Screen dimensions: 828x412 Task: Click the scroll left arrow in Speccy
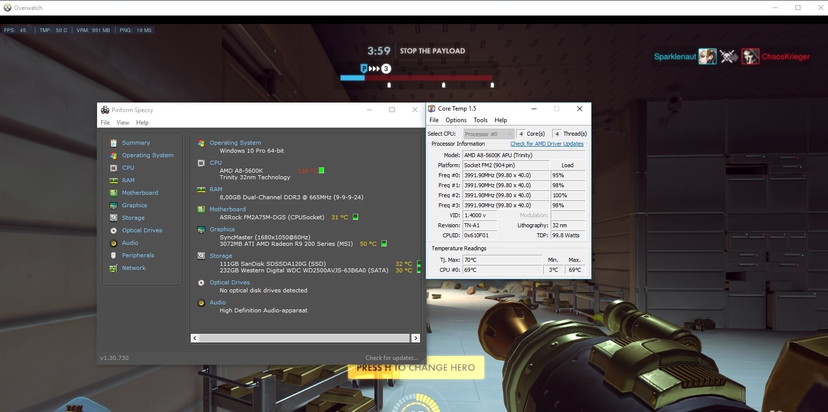195,338
